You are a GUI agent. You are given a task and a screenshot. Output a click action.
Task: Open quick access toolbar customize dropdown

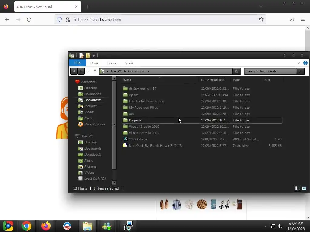click(x=94, y=56)
